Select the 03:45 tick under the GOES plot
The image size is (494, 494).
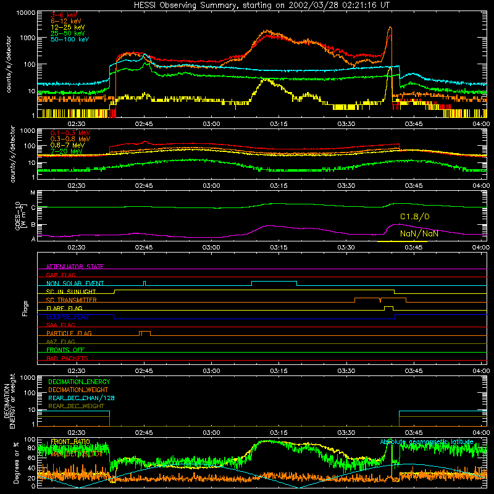pos(413,248)
